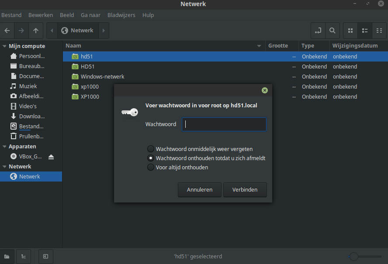Switch to compact view
Image resolution: width=388 pixels, height=264 pixels.
(x=379, y=31)
